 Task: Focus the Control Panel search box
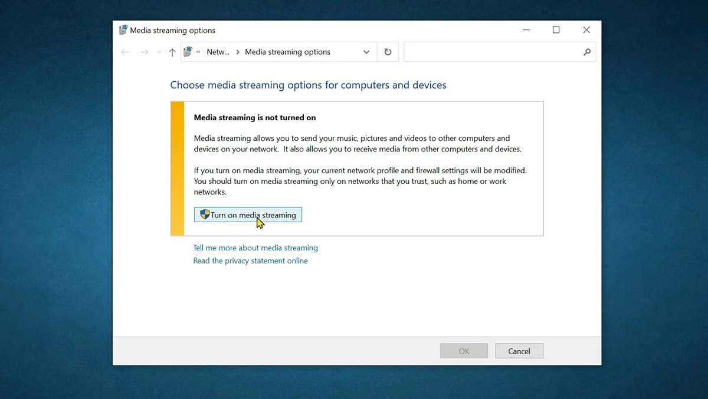point(493,52)
